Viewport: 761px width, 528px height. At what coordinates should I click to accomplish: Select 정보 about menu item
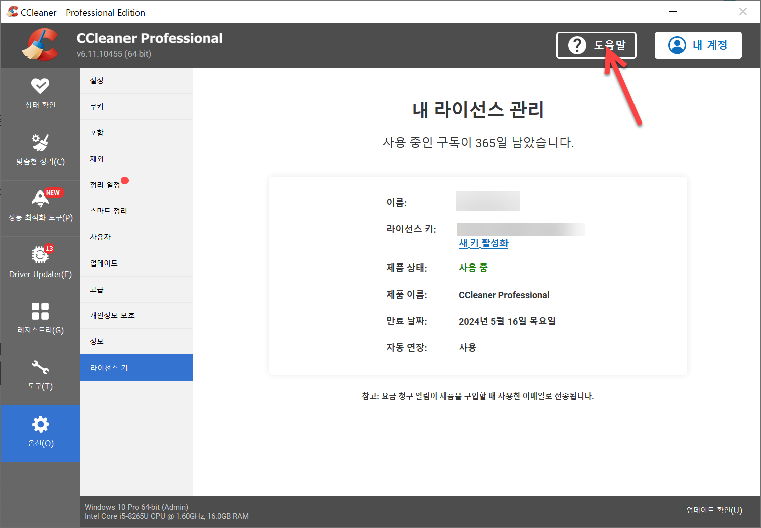[x=136, y=342]
